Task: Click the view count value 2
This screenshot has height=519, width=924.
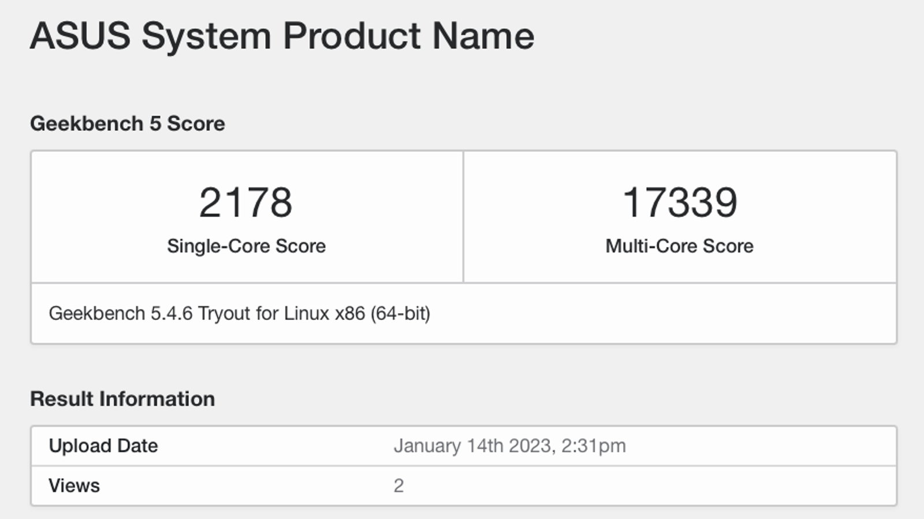Action: tap(398, 486)
